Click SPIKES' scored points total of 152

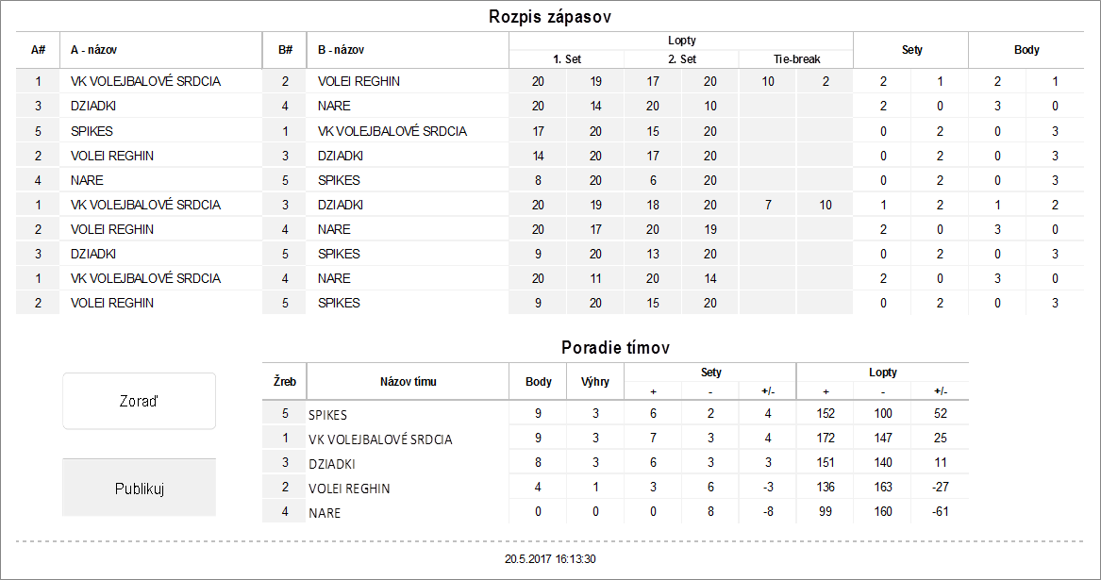826,414
